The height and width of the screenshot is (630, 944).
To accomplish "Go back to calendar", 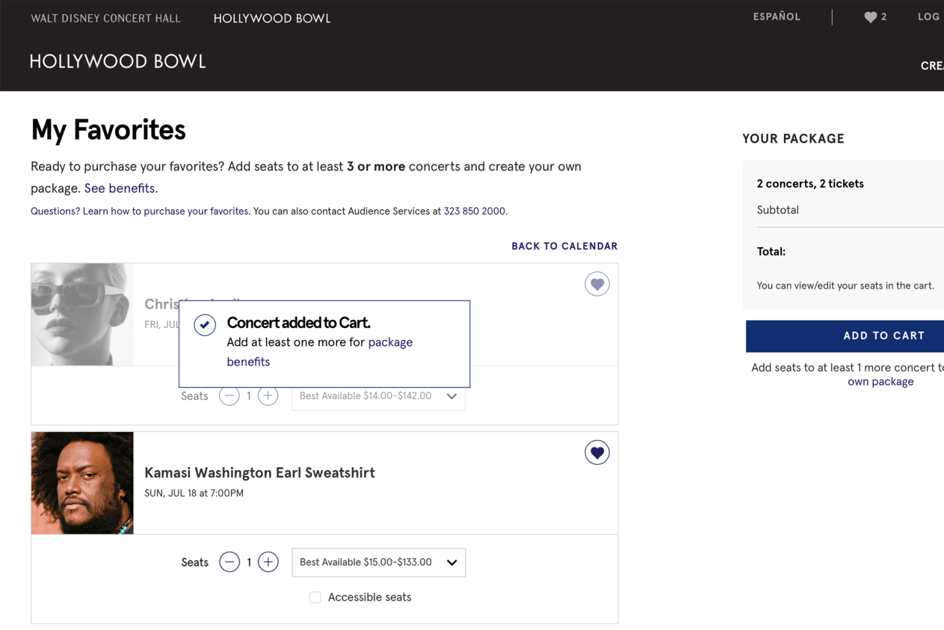I will pyautogui.click(x=564, y=246).
